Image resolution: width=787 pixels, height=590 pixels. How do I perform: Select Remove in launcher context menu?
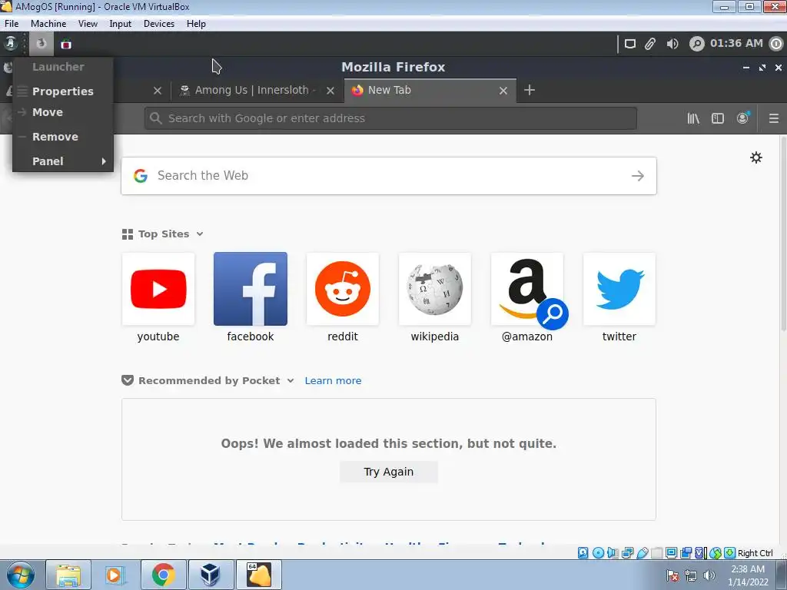pyautogui.click(x=63, y=137)
